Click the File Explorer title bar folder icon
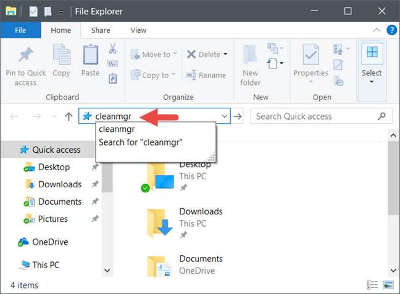400x294 pixels. (11, 11)
